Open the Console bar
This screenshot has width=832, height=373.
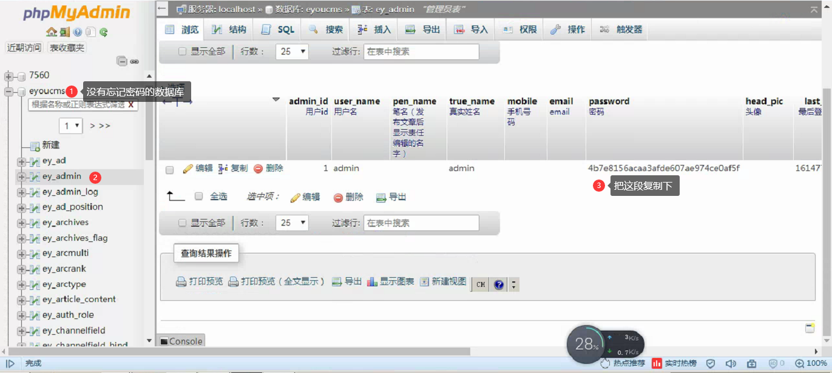click(x=181, y=341)
